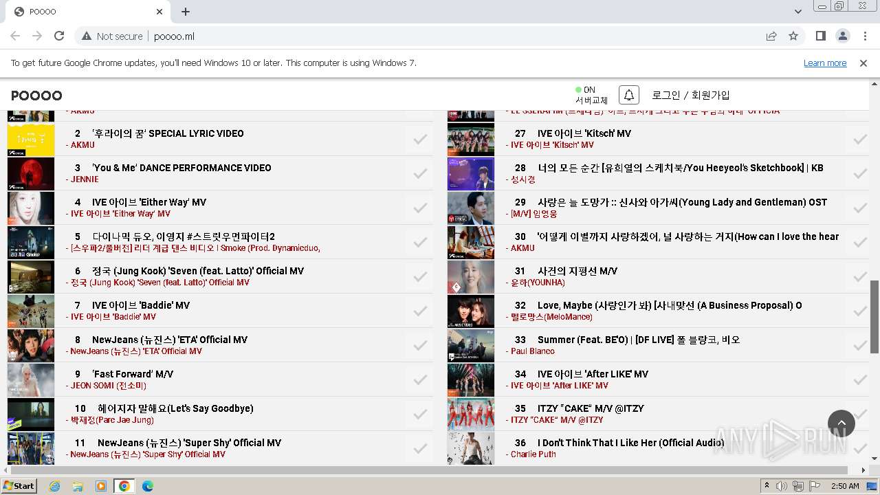The image size is (880, 495).
Task: Click the scroll-to-top arrow button
Action: pos(841,423)
